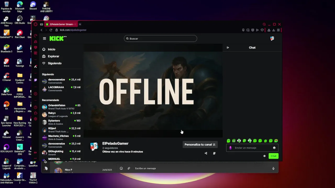The height and width of the screenshot is (188, 335).
Task: Open Siguiendo in Kick sidebar navigation
Action: point(52,63)
